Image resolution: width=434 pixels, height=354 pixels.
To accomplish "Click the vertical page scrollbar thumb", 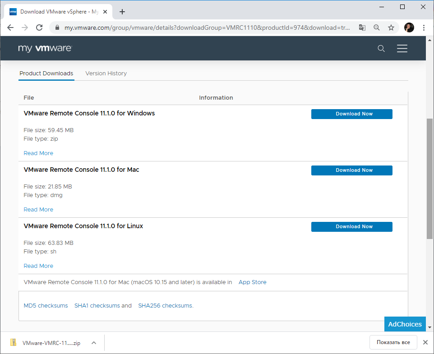I will click(x=429, y=179).
